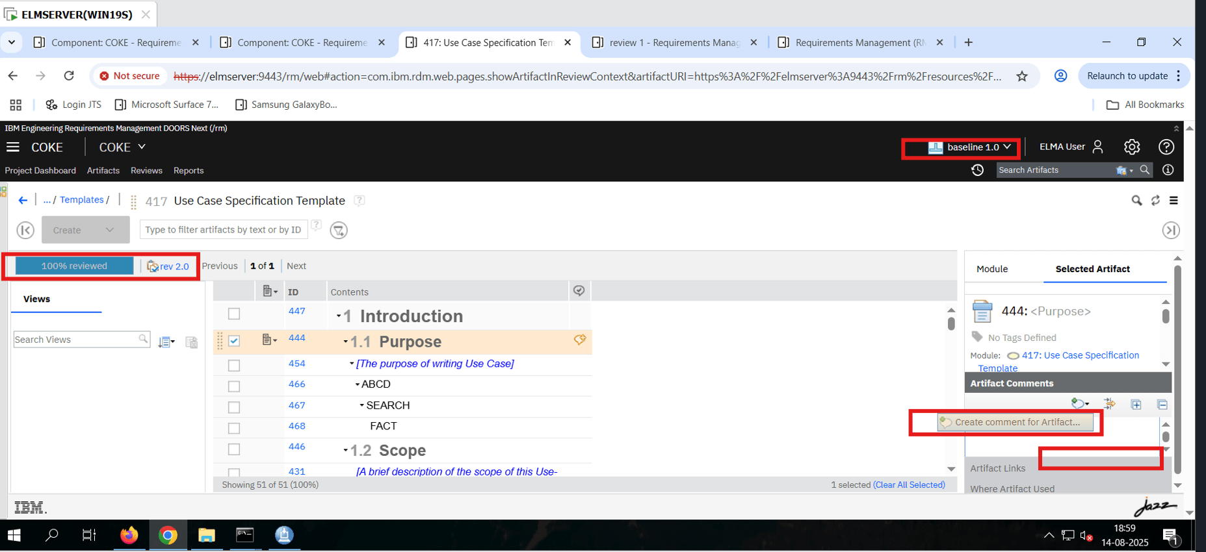Open the Reports menu
The width and height of the screenshot is (1206, 552).
pos(189,171)
